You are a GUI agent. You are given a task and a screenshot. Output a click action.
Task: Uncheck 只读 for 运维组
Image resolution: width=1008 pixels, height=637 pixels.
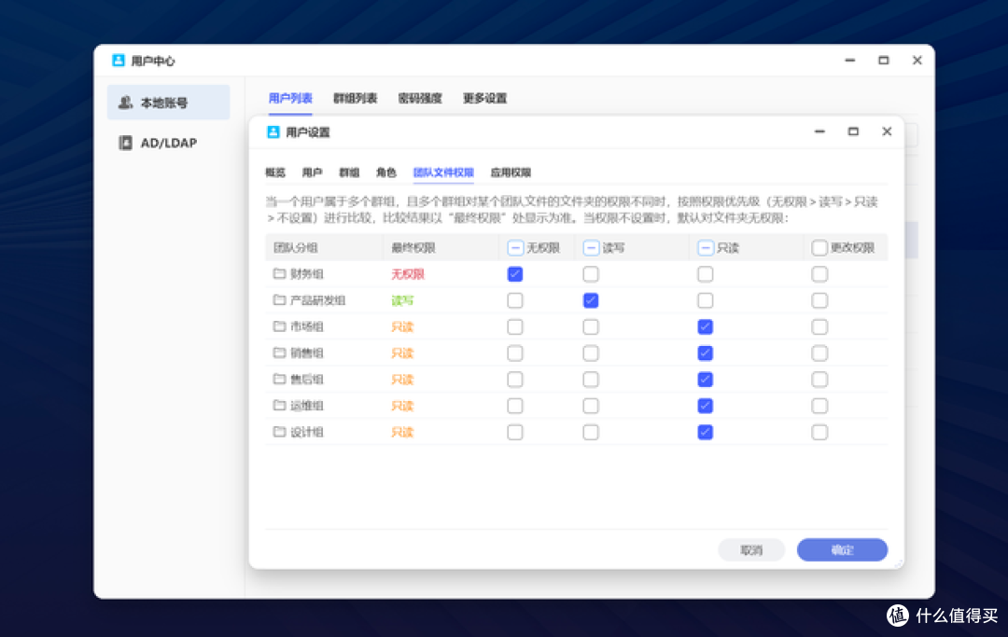[x=706, y=406]
